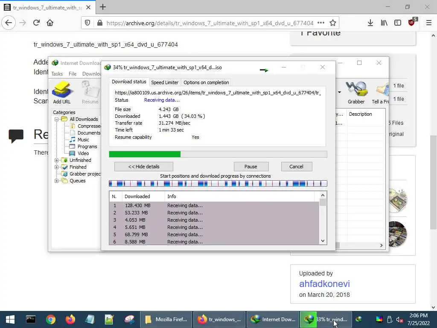437x328 pixels.
Task: Open page actions three-dot menu
Action: coord(321,23)
